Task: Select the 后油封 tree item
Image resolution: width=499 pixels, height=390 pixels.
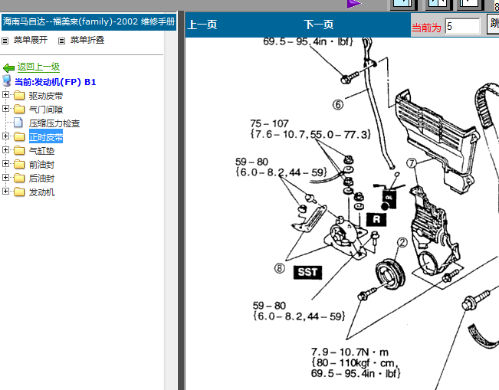Action: [x=41, y=178]
